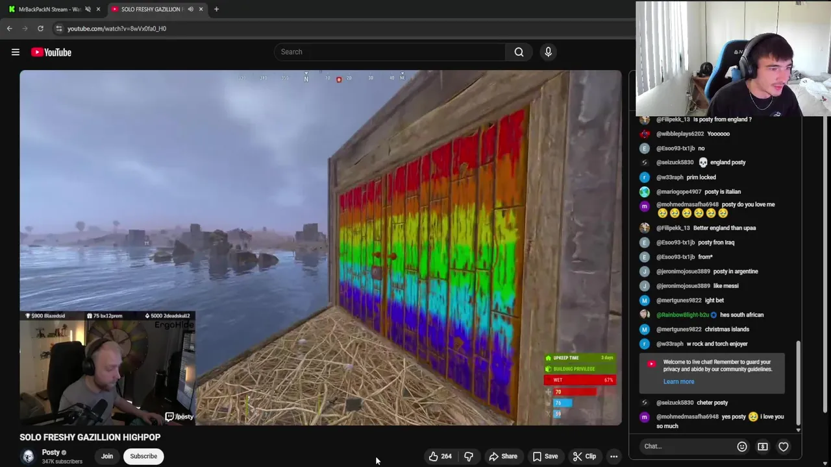The width and height of the screenshot is (831, 467).
Task: Send a heart reaction in chat
Action: click(x=784, y=446)
